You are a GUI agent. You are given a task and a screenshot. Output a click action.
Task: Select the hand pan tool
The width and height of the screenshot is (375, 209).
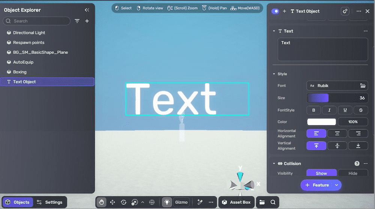(x=101, y=202)
